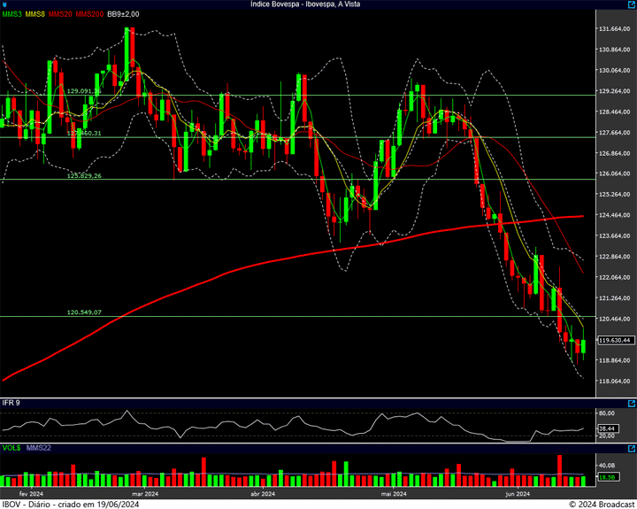
Task: Select the IFR 9 panel title
Action: tap(11, 404)
